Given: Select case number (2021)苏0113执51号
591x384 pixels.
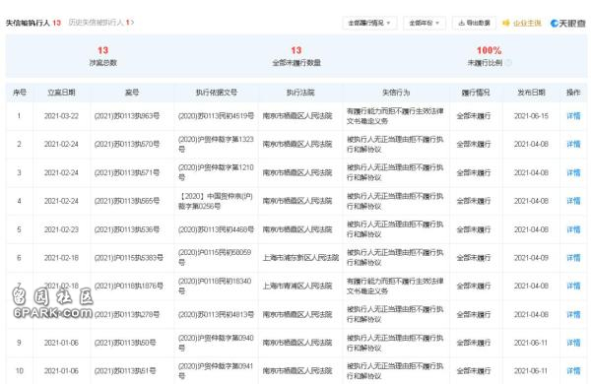Looking at the screenshot, I should pos(125,371).
